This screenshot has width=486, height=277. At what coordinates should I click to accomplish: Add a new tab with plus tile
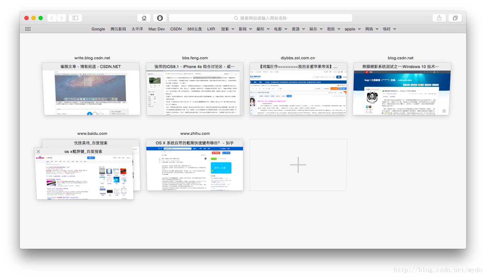point(298,165)
